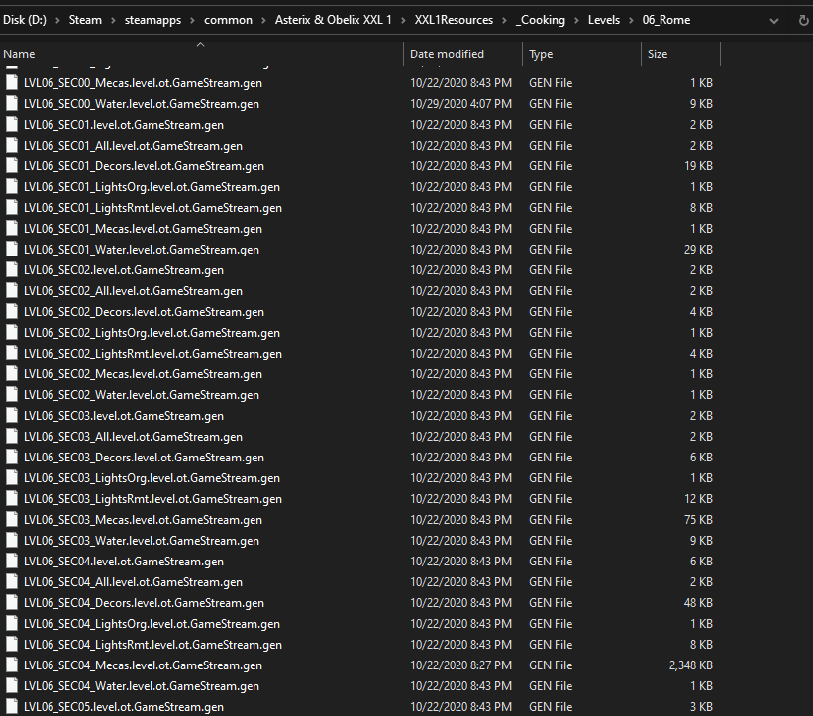This screenshot has width=813, height=716.
Task: Click file icon of LVL06_SEC02_Decors.level.ot.GameStream.gen
Action: (x=12, y=312)
